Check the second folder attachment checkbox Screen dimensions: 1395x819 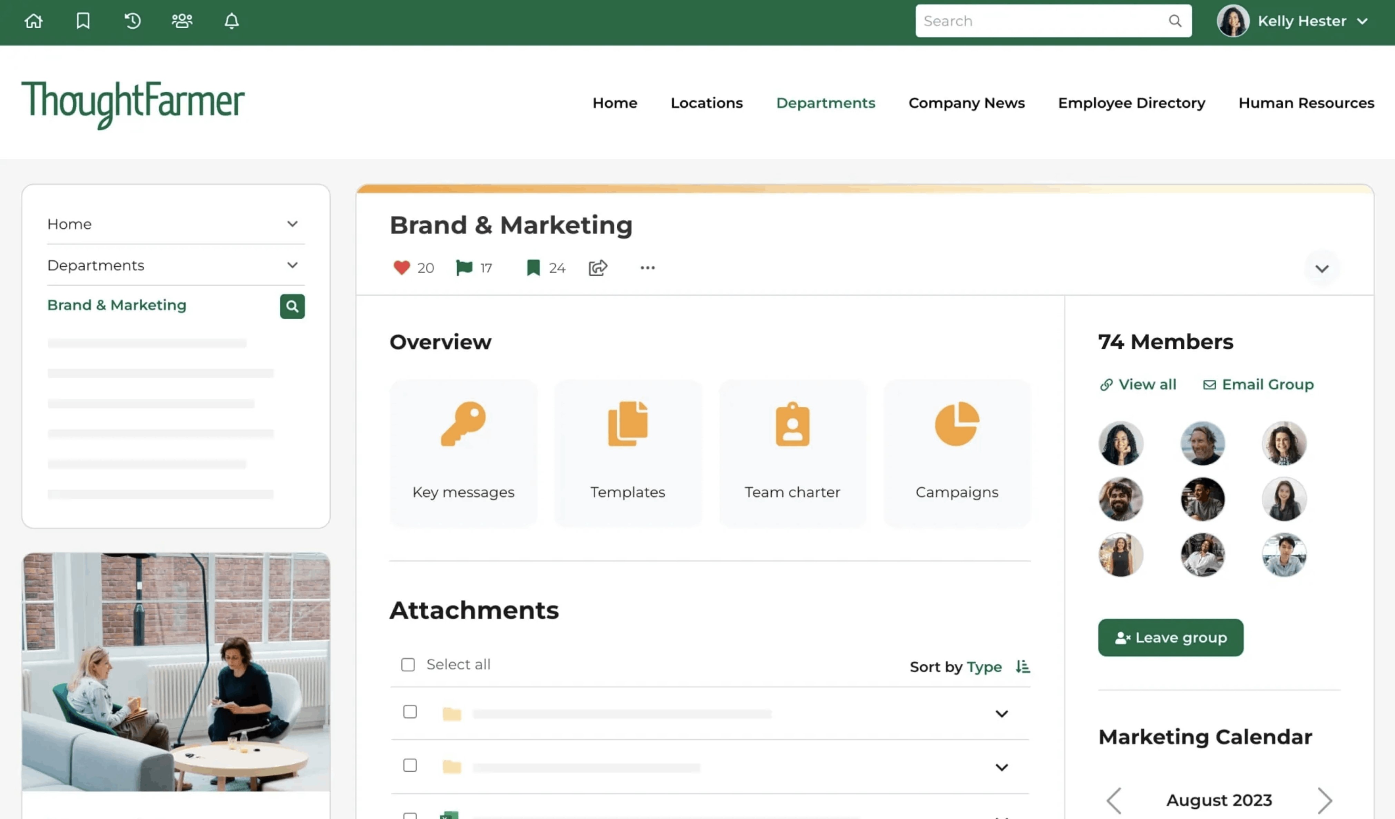click(x=410, y=765)
